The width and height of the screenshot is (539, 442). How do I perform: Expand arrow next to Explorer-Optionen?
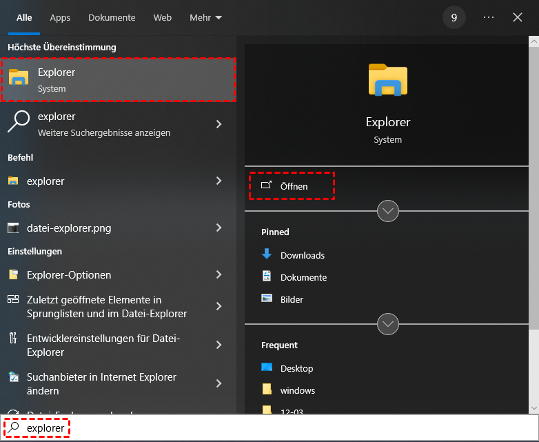(x=219, y=274)
